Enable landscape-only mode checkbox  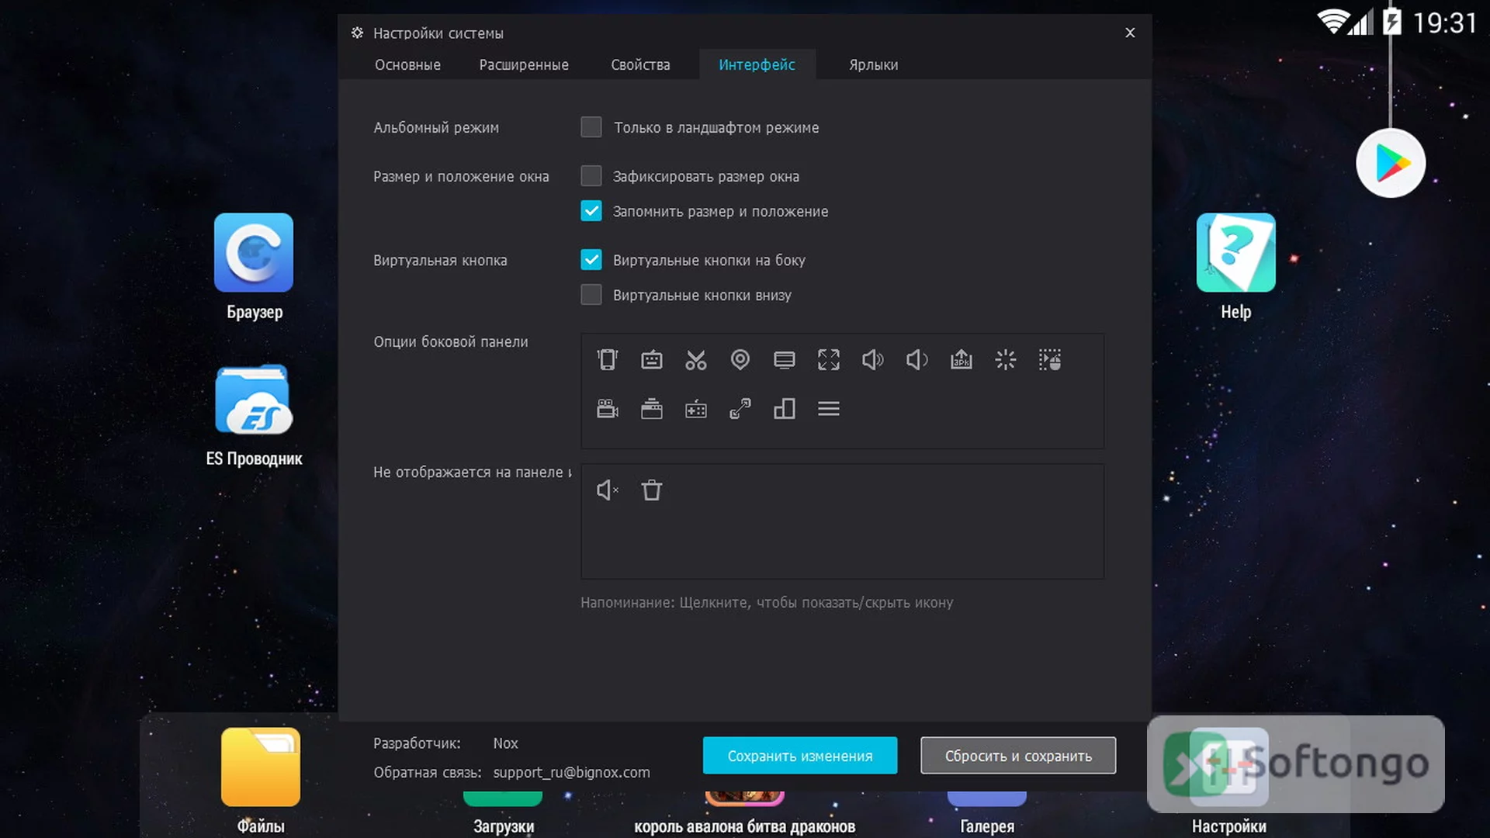coord(591,127)
